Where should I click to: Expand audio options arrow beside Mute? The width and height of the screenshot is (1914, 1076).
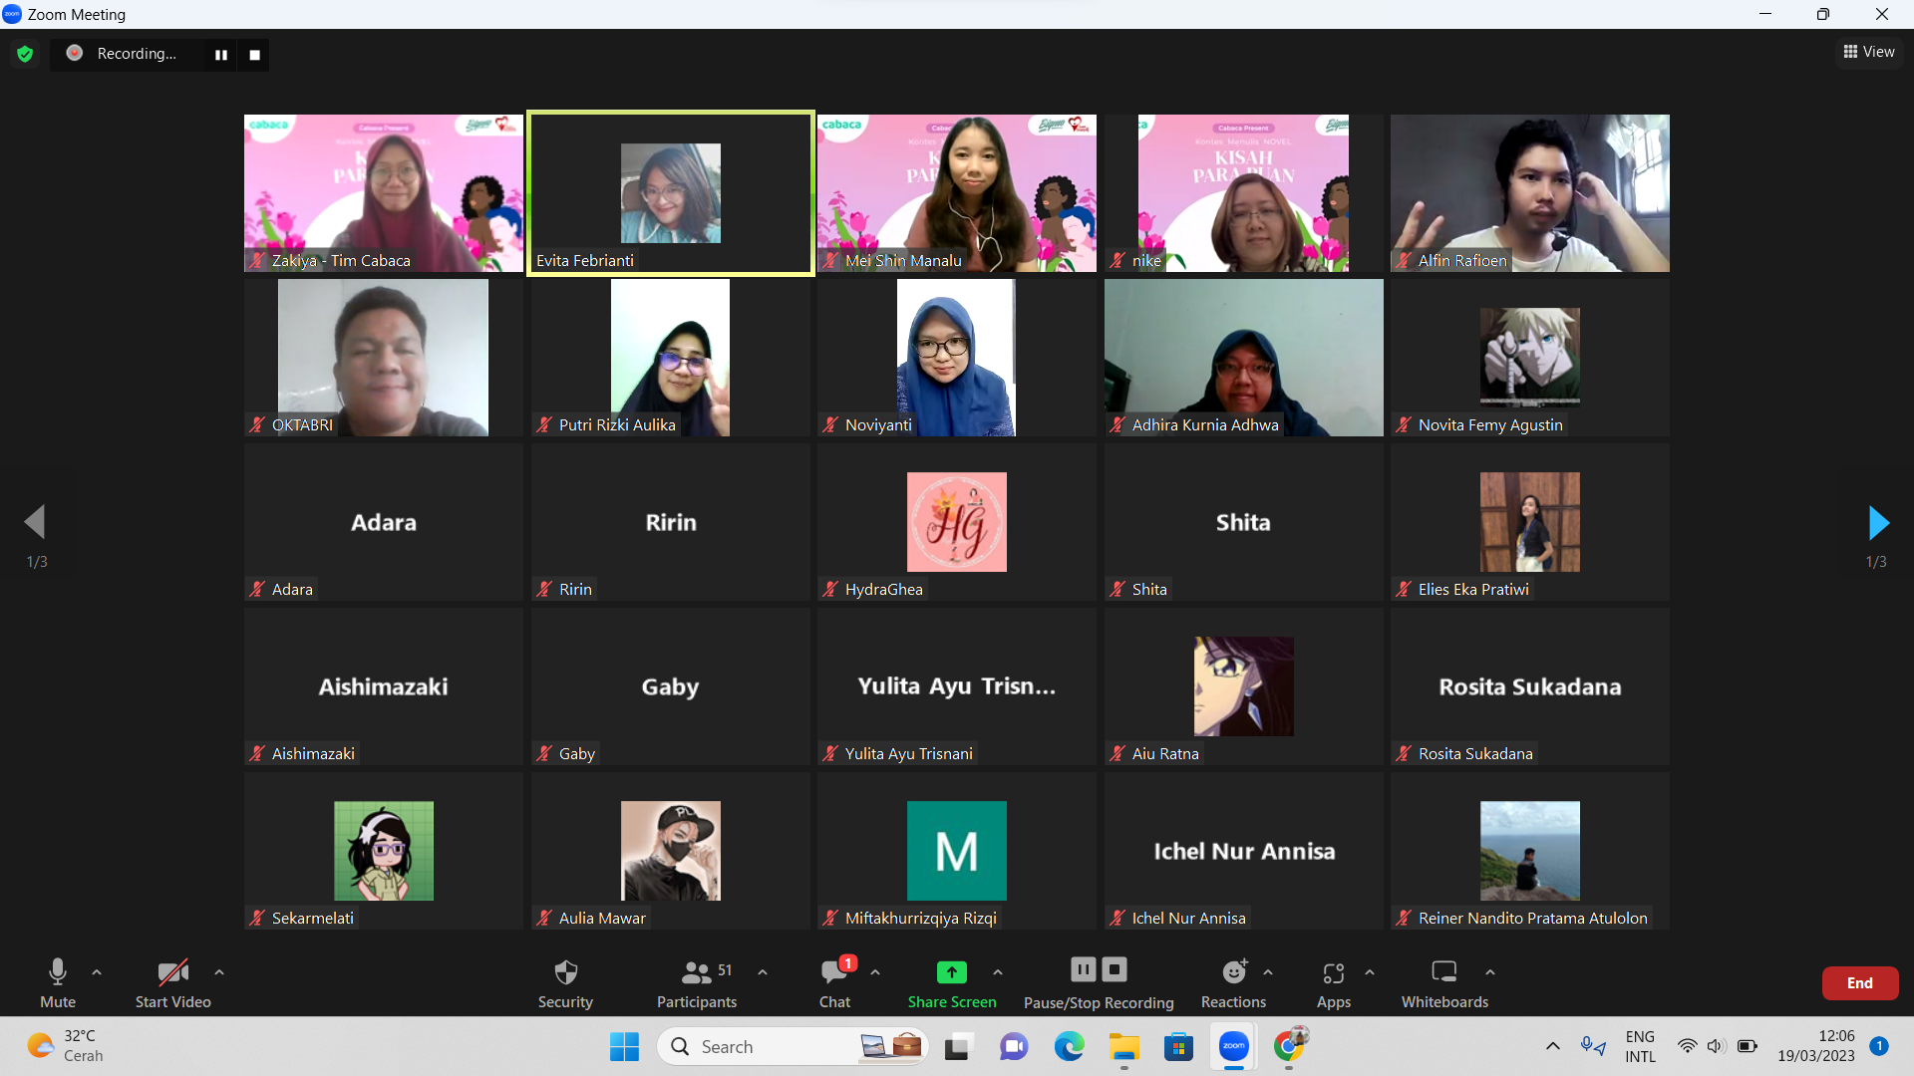[97, 972]
